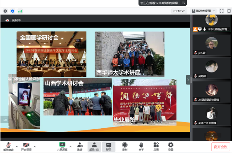Click the presenter's screen share icon
Image resolution: width=232 pixels, height=153 pixels.
point(200,29)
